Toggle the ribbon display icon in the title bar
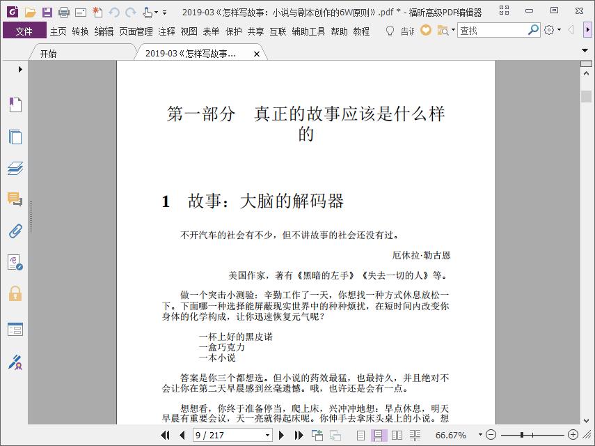Viewport: 595px width, 446px height. [x=504, y=10]
